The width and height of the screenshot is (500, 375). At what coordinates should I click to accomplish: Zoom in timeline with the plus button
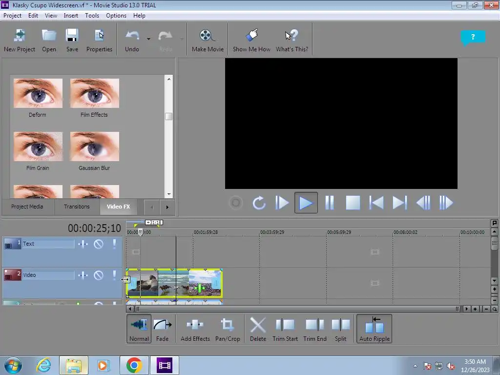point(475,309)
